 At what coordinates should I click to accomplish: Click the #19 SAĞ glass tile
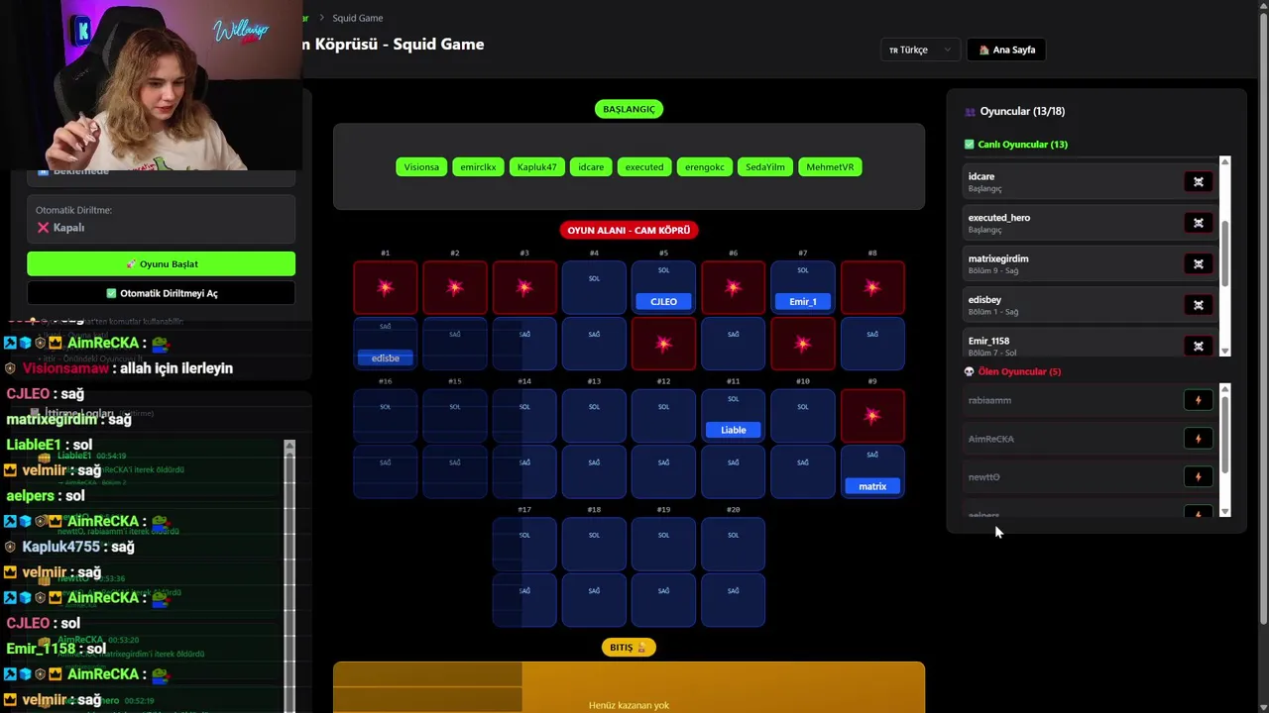(663, 600)
